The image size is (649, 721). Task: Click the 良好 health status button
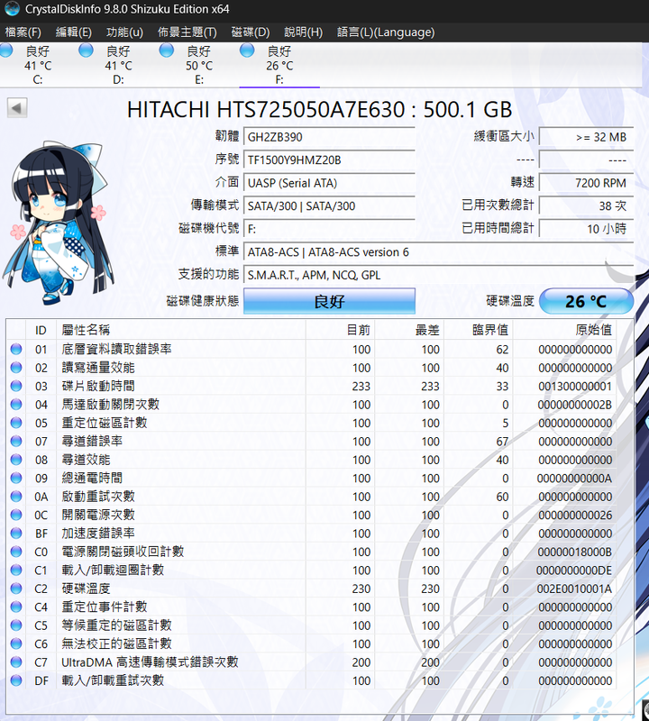(x=329, y=301)
